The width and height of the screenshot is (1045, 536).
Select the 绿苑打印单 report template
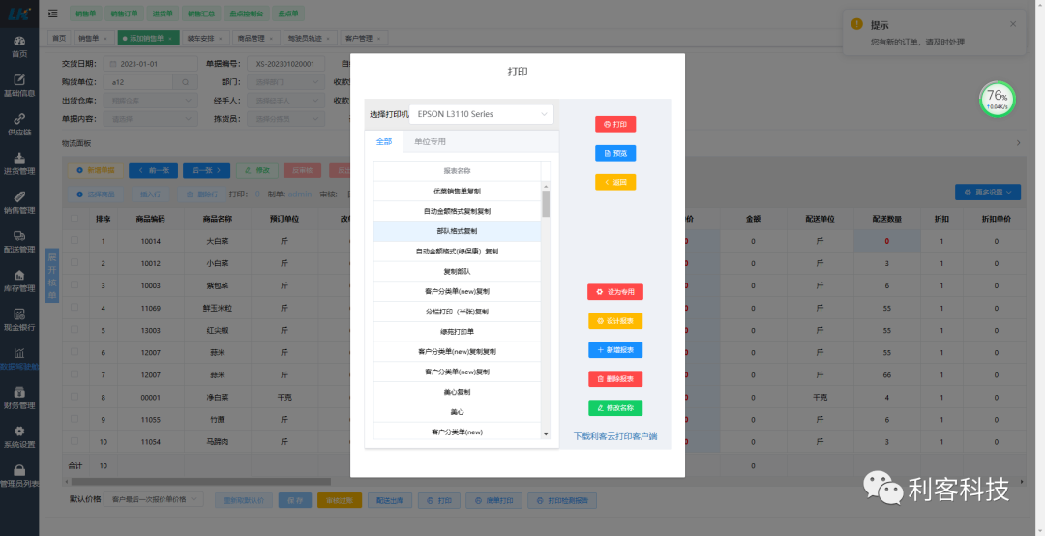click(x=457, y=332)
